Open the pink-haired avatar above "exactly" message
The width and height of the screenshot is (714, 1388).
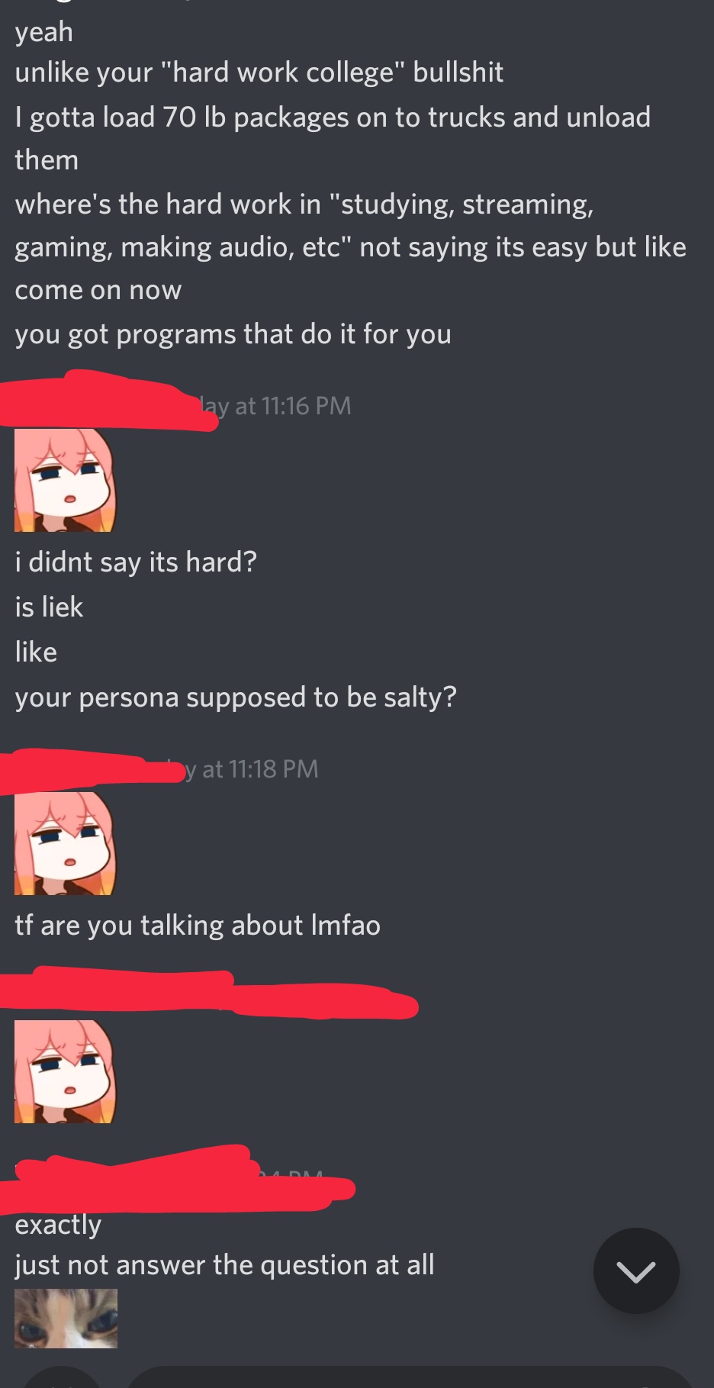click(66, 1071)
